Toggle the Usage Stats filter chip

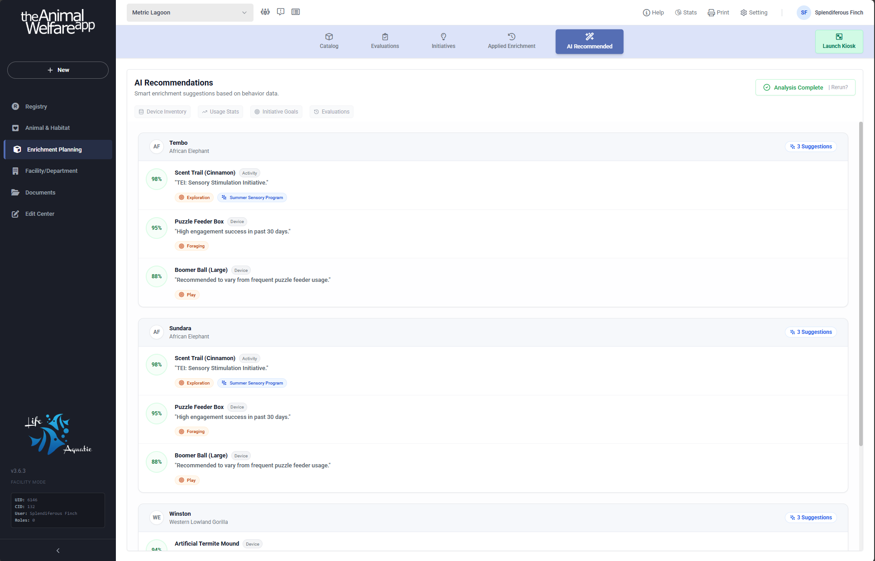(x=220, y=112)
